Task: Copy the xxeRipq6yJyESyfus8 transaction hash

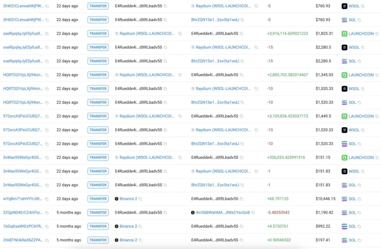Action: tap(47, 34)
